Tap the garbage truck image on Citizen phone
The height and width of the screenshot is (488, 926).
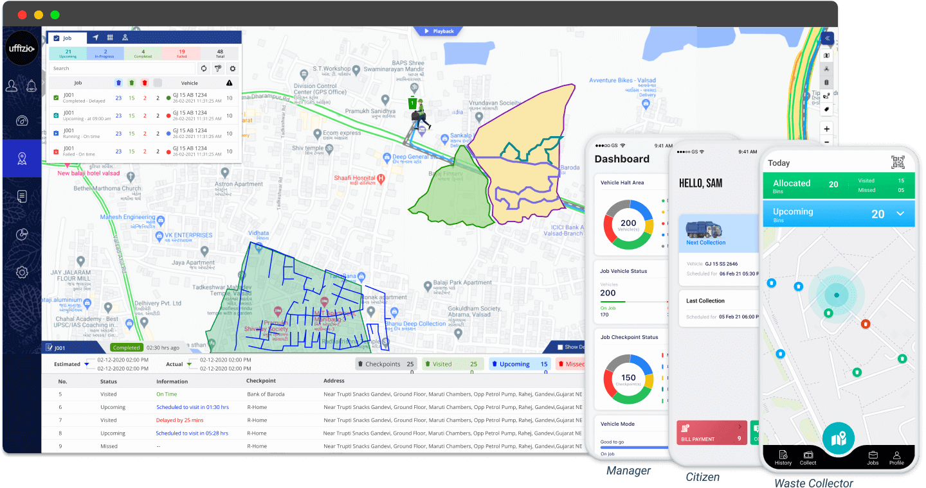(x=704, y=230)
